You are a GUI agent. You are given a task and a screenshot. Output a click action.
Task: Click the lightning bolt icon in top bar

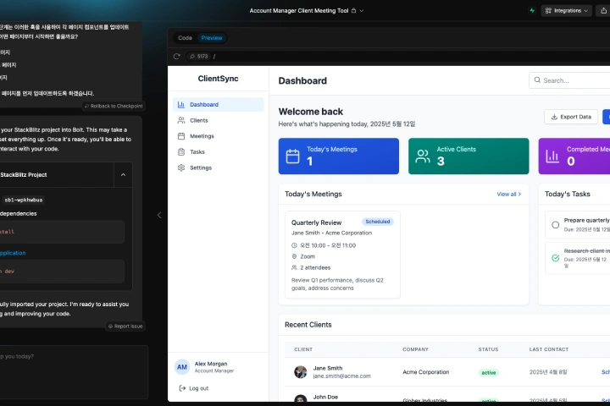pyautogui.click(x=532, y=10)
